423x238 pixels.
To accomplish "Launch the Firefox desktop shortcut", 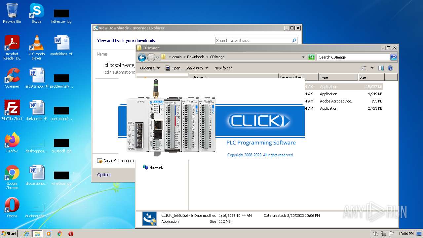I will (12, 143).
